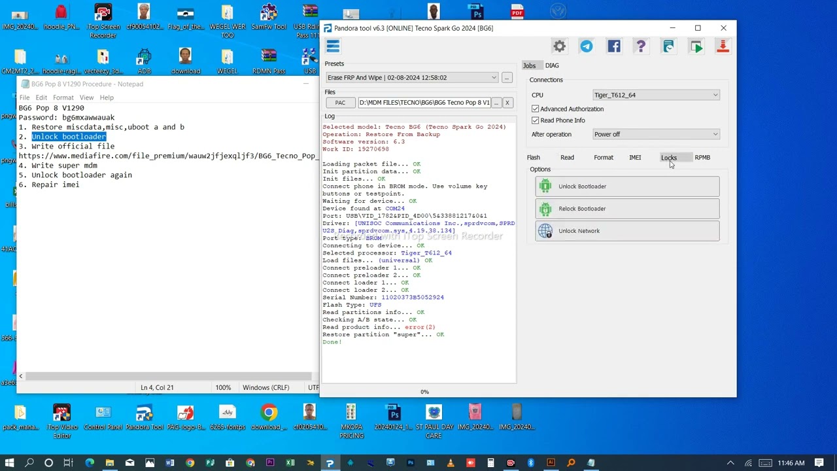Expand the CPU dropdown Tiger_T612_64
The image size is (837, 471).
pyautogui.click(x=656, y=95)
